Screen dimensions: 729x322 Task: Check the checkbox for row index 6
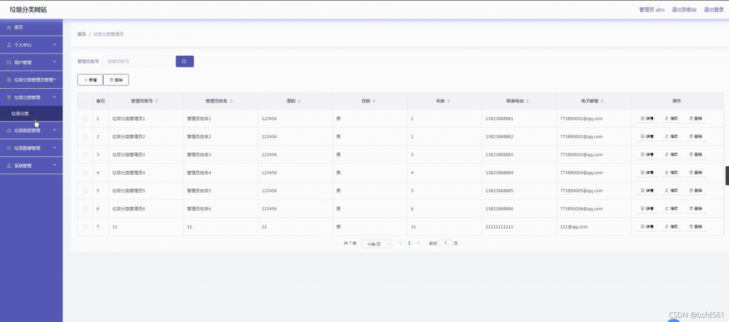[85, 209]
